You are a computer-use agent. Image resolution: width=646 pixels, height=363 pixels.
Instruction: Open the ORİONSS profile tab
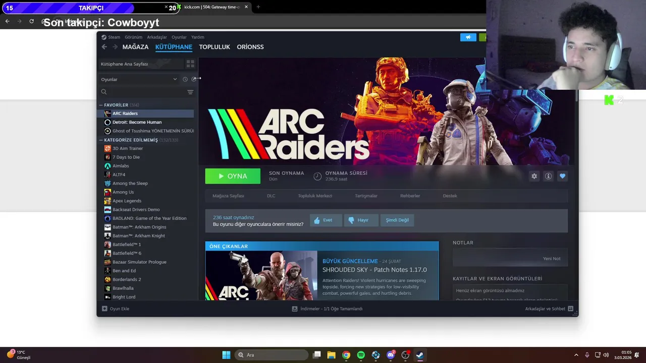click(x=250, y=47)
